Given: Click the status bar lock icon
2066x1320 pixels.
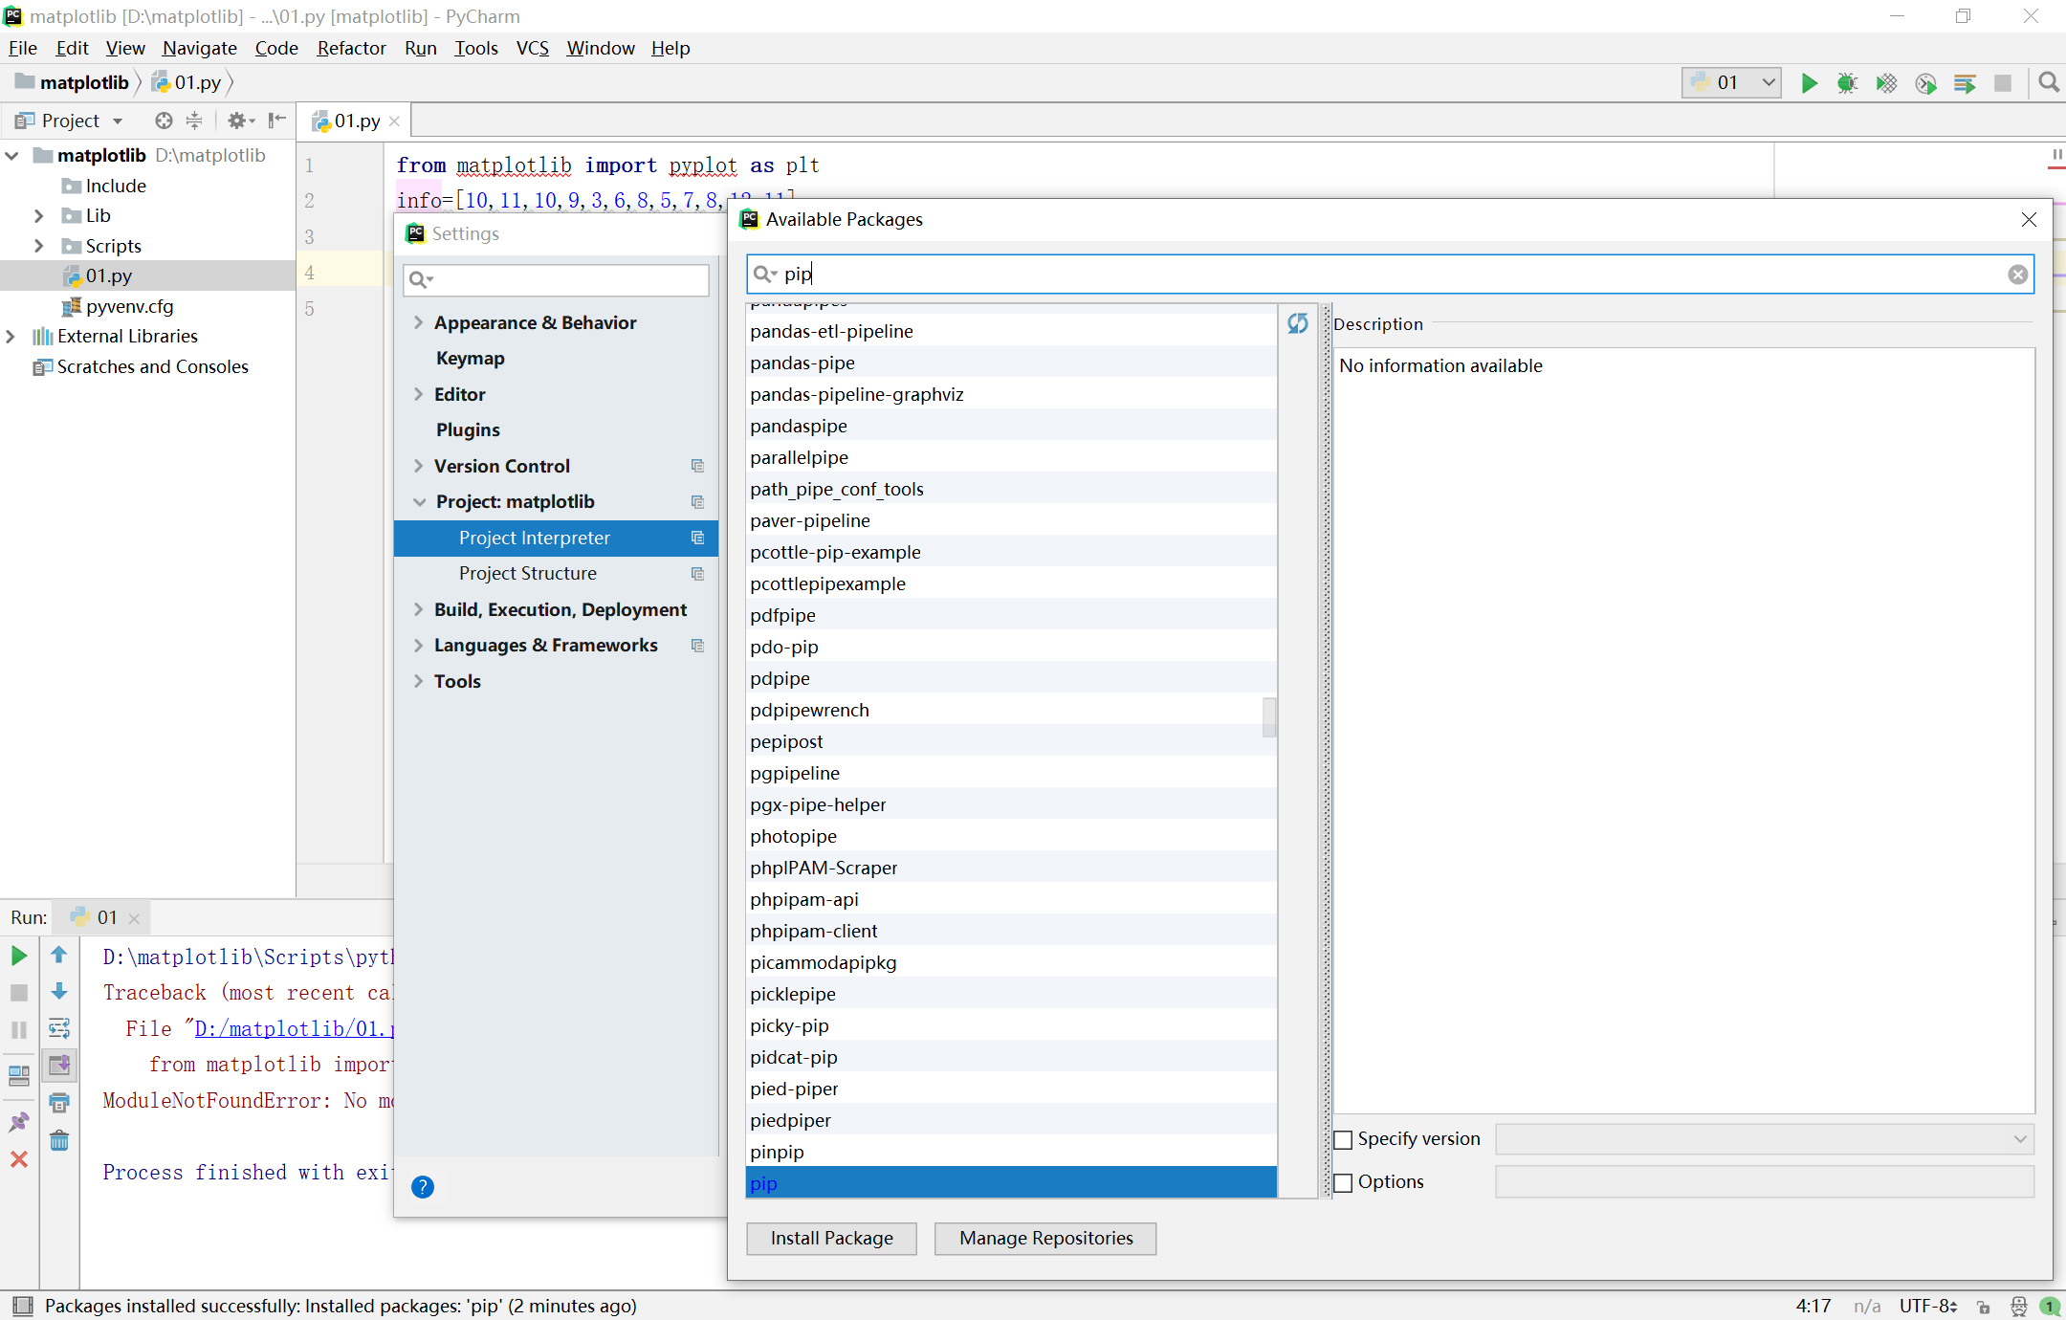Looking at the screenshot, I should (x=1983, y=1306).
